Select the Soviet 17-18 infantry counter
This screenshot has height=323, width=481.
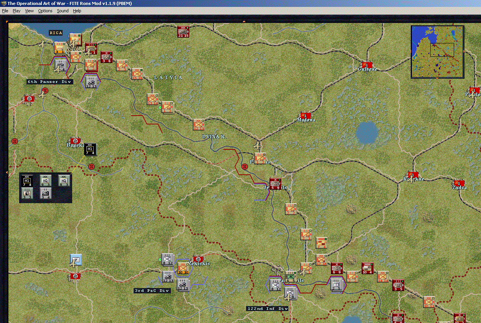(321, 260)
